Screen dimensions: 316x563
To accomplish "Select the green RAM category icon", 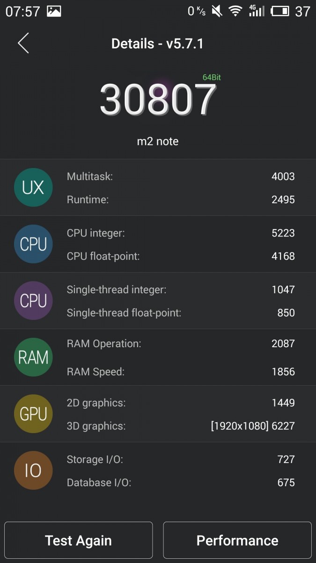I will point(33,358).
